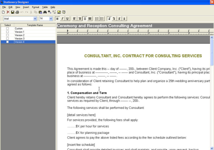Tick the checkbox for Version 4
The image size is (214, 150).
8,42
